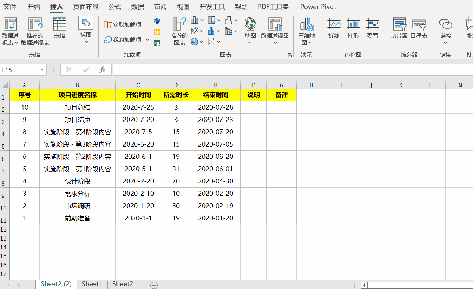Click the Visio Data Visualizer add-in icon
The image size is (473, 289).
point(157,21)
